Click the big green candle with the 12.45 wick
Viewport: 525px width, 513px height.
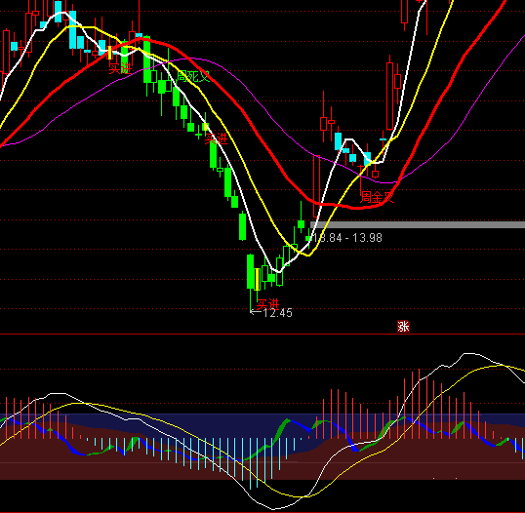tap(251, 271)
